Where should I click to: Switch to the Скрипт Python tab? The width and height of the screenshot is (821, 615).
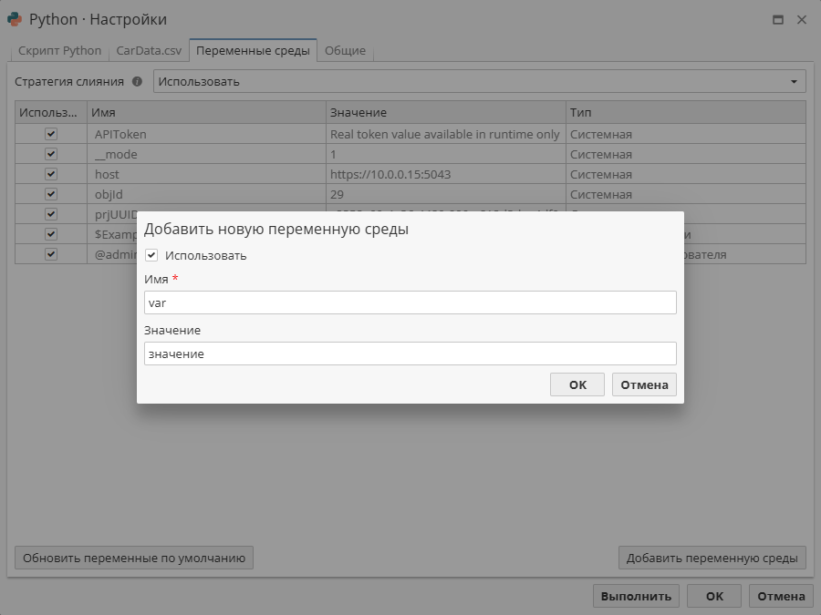click(x=58, y=51)
